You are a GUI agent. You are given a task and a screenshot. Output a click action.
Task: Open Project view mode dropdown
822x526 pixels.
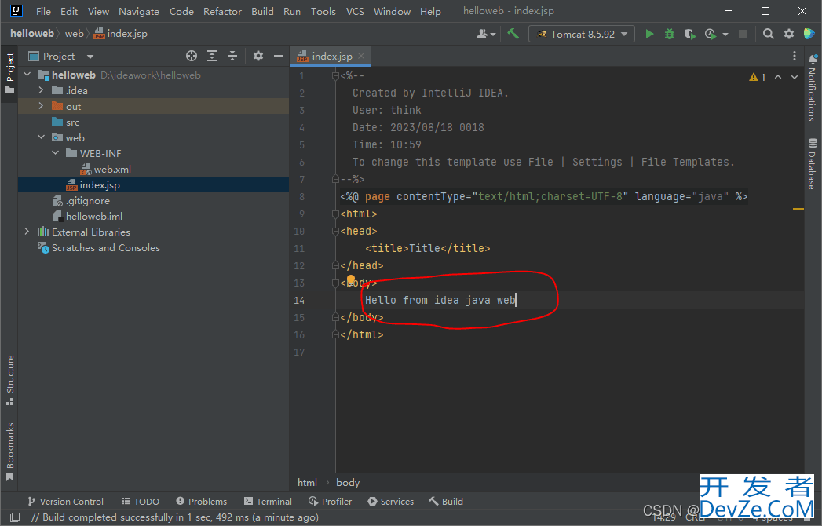90,56
